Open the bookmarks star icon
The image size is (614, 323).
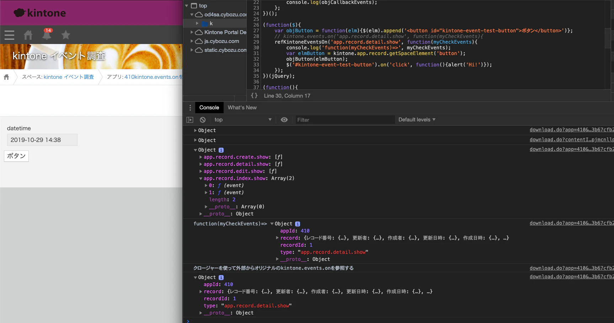pyautogui.click(x=66, y=35)
